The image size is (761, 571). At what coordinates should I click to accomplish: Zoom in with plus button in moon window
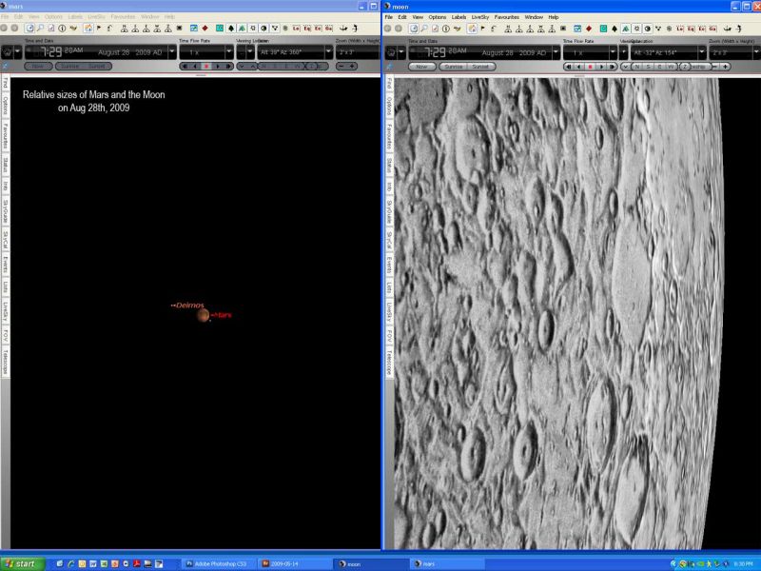(725, 67)
